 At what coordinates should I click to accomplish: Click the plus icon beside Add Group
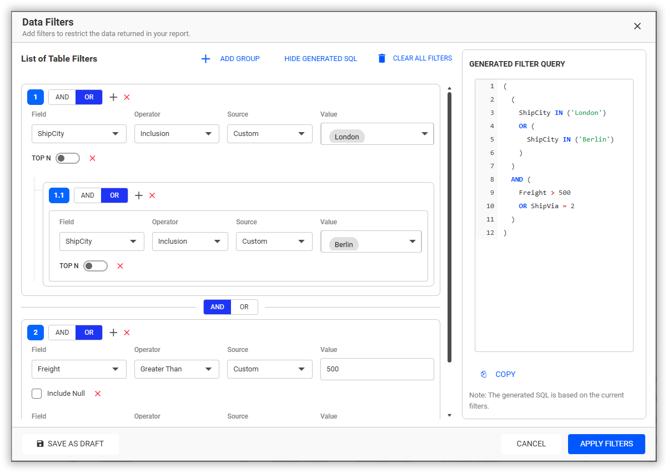(205, 58)
